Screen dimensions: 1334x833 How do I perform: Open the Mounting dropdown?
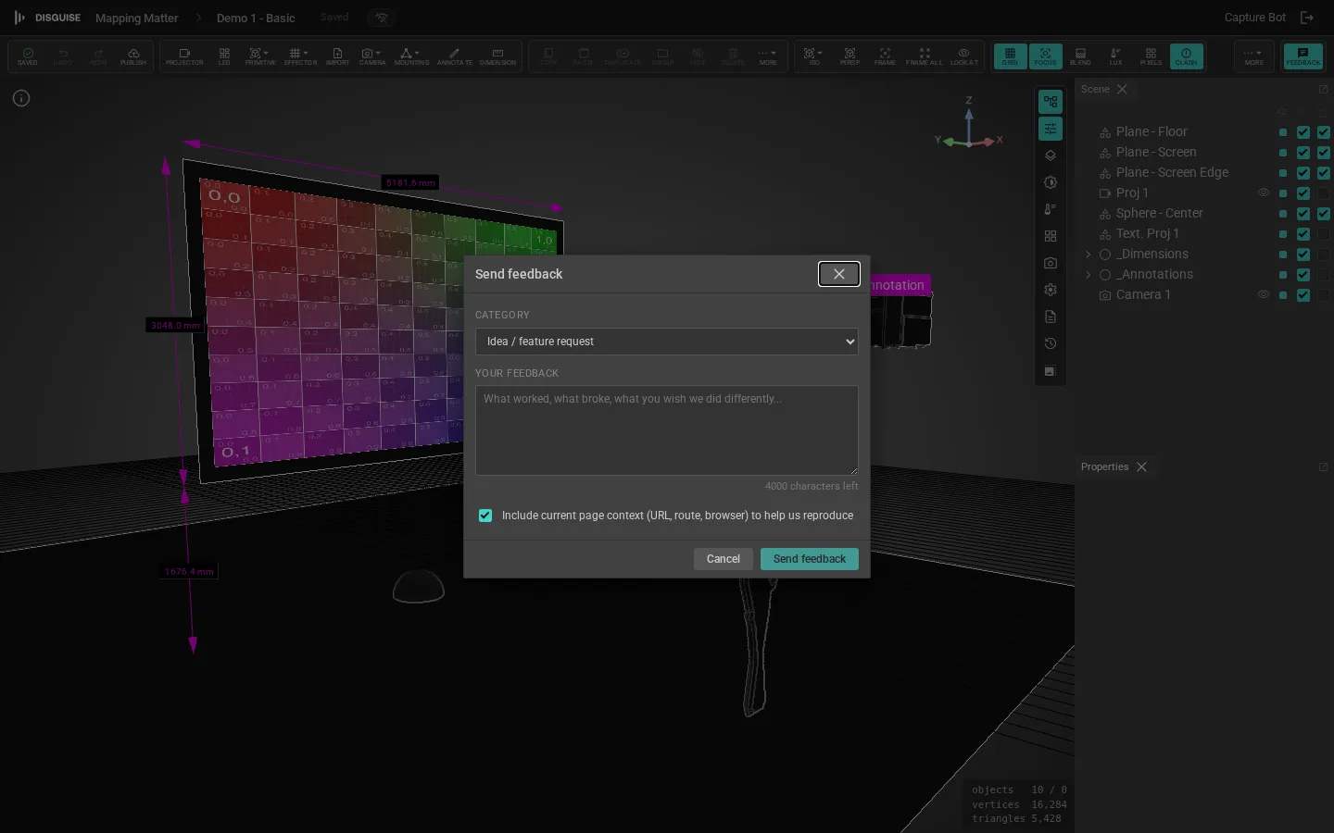[411, 56]
